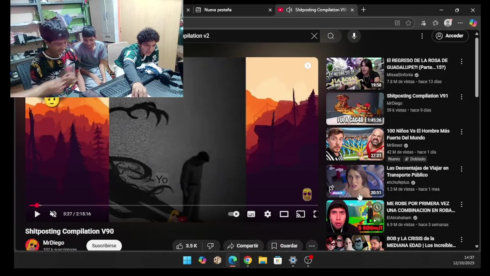Open the Edge apps icon in address bar
Screen dimensions: 490x276
pyautogui.click(x=397, y=23)
